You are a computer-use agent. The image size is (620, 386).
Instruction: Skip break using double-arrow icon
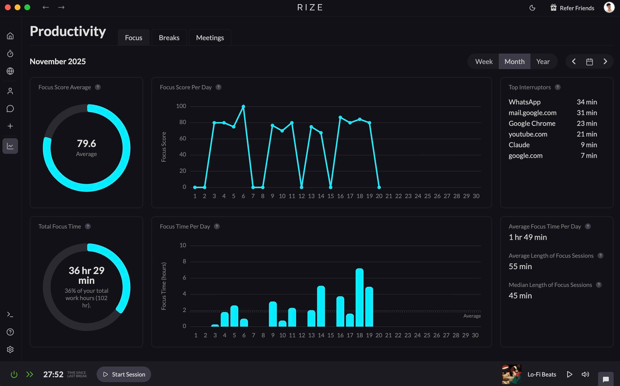click(29, 374)
